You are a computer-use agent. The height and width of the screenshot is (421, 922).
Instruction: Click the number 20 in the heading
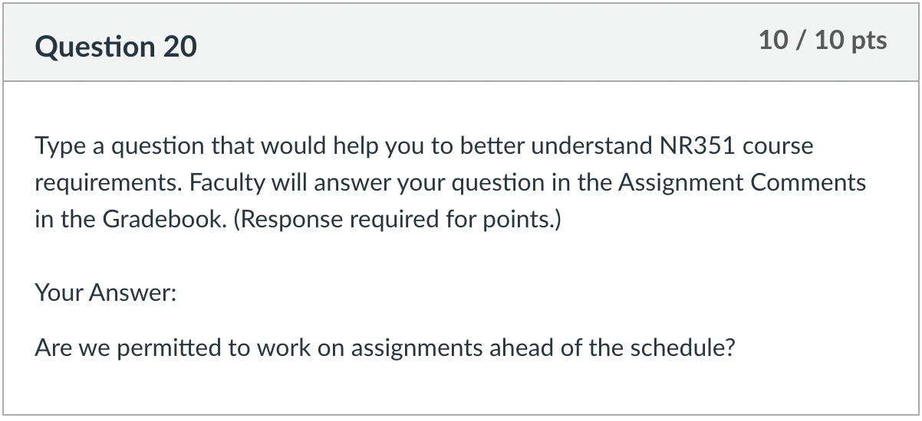pyautogui.click(x=179, y=47)
